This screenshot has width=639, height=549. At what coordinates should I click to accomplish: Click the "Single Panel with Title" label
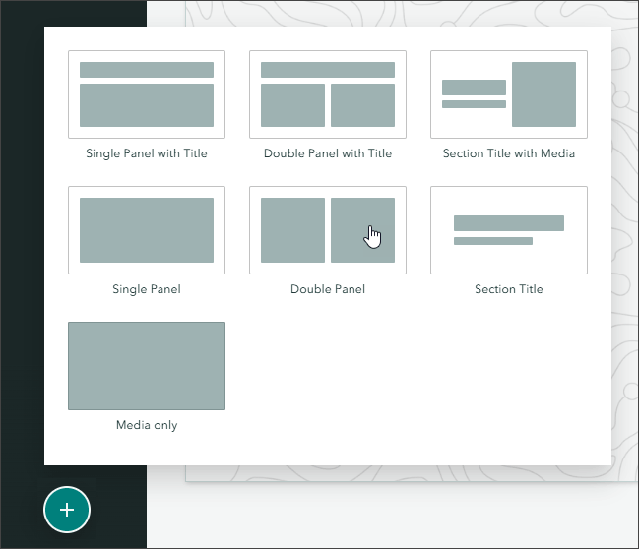tap(147, 153)
